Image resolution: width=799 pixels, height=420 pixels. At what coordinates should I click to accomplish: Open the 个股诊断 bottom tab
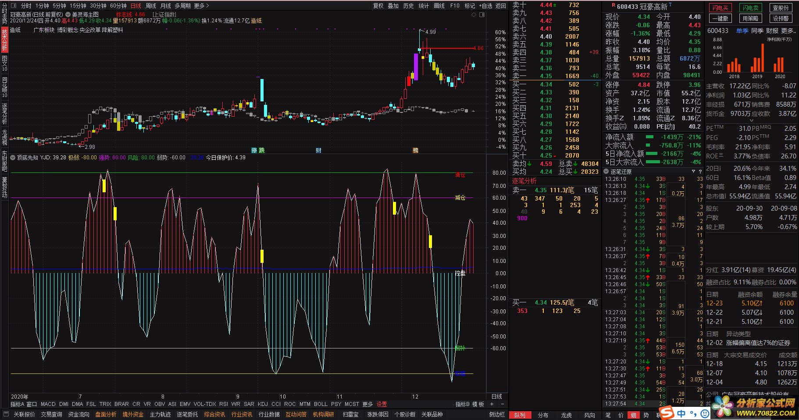coord(405,414)
